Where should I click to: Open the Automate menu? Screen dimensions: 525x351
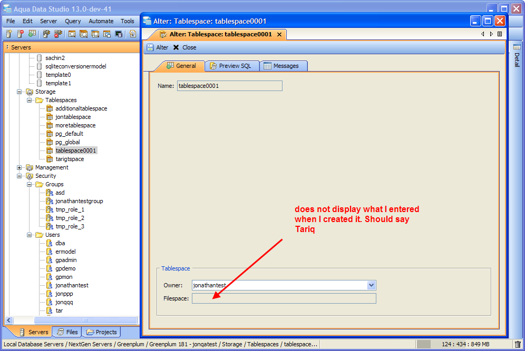tap(101, 21)
